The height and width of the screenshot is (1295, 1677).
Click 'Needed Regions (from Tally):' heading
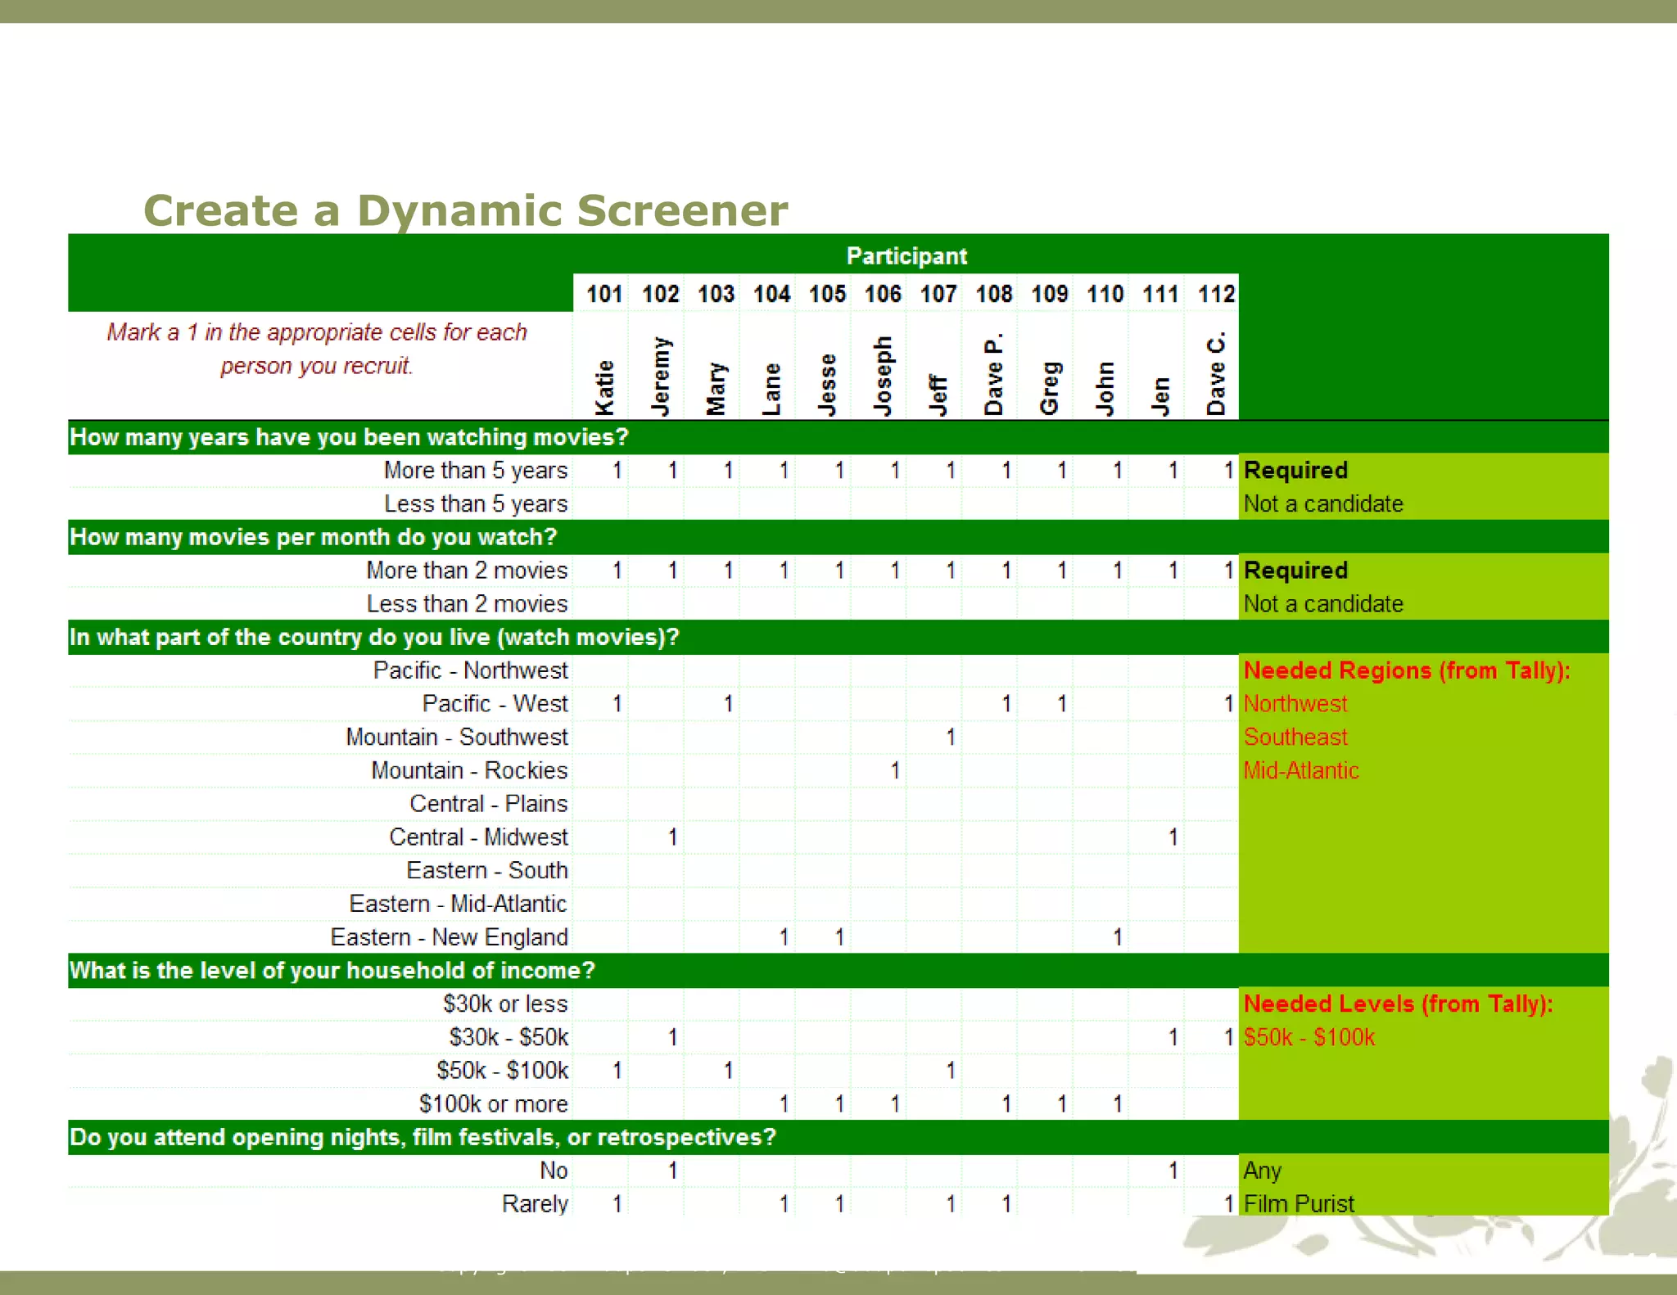[x=1407, y=670]
